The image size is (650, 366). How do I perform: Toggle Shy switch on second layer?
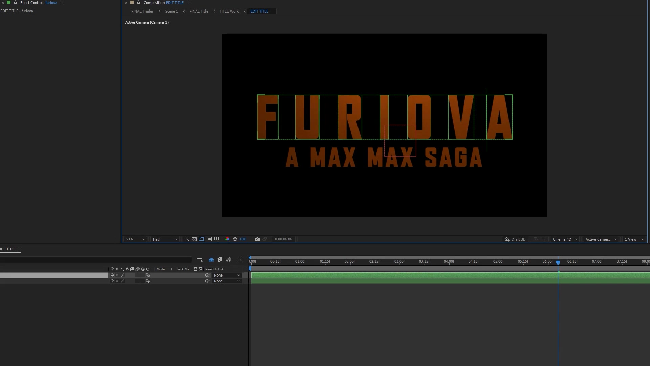pyautogui.click(x=112, y=281)
